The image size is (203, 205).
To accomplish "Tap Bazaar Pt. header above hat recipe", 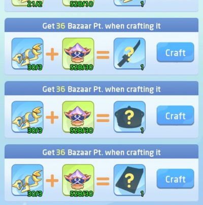I will pos(101,89).
